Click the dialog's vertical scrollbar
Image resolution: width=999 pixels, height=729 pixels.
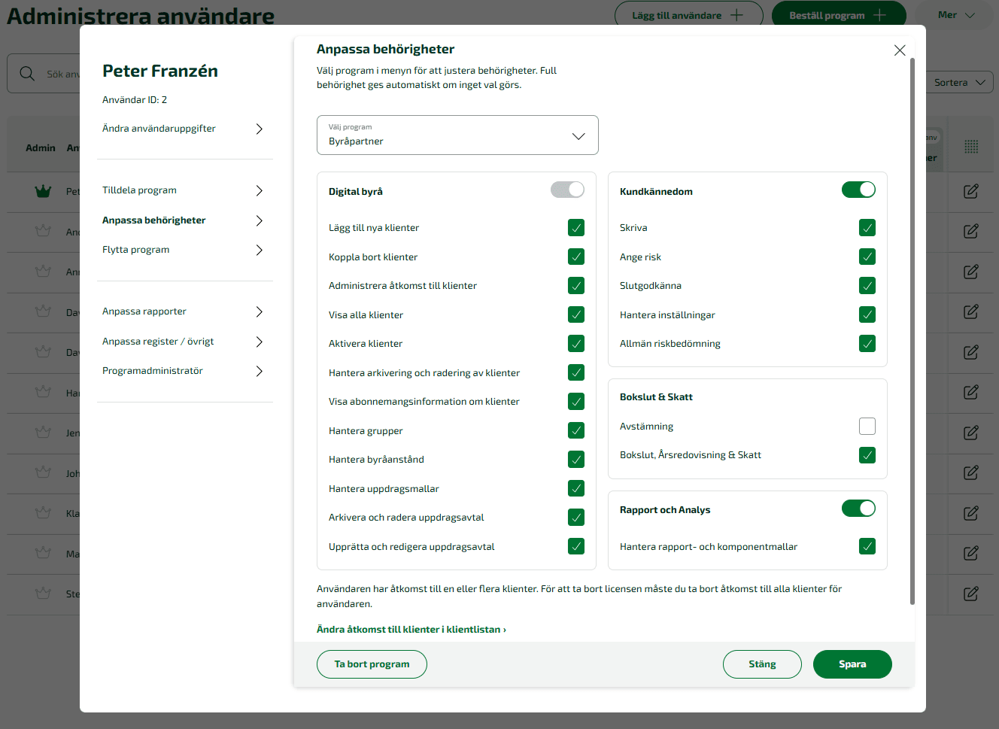coord(912,331)
